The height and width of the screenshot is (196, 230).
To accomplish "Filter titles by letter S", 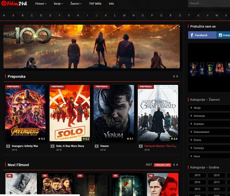I will pyautogui.click(x=180, y=15).
